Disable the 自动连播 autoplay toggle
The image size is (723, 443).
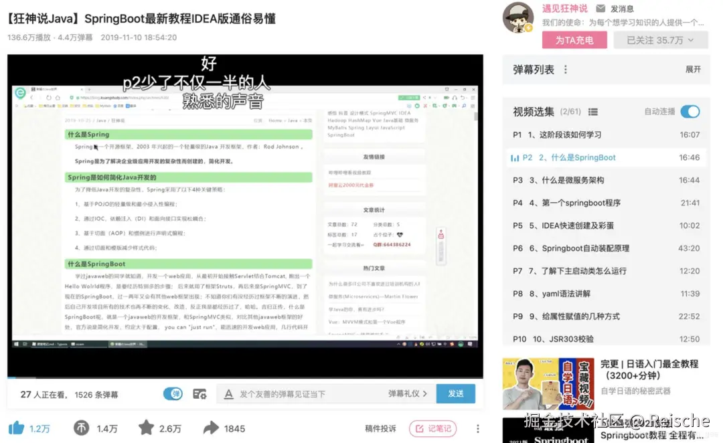[x=690, y=112]
